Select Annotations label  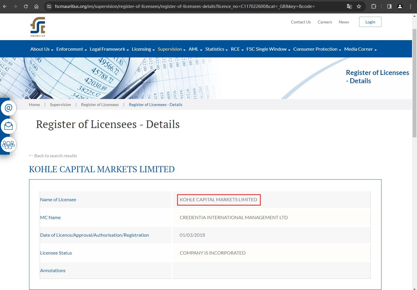tap(53, 270)
